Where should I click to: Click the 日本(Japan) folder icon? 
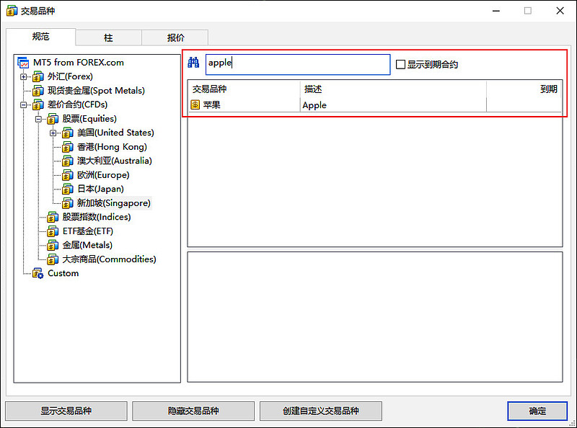[x=67, y=190]
